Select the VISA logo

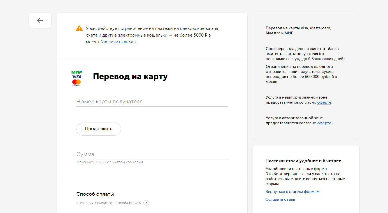77,77
